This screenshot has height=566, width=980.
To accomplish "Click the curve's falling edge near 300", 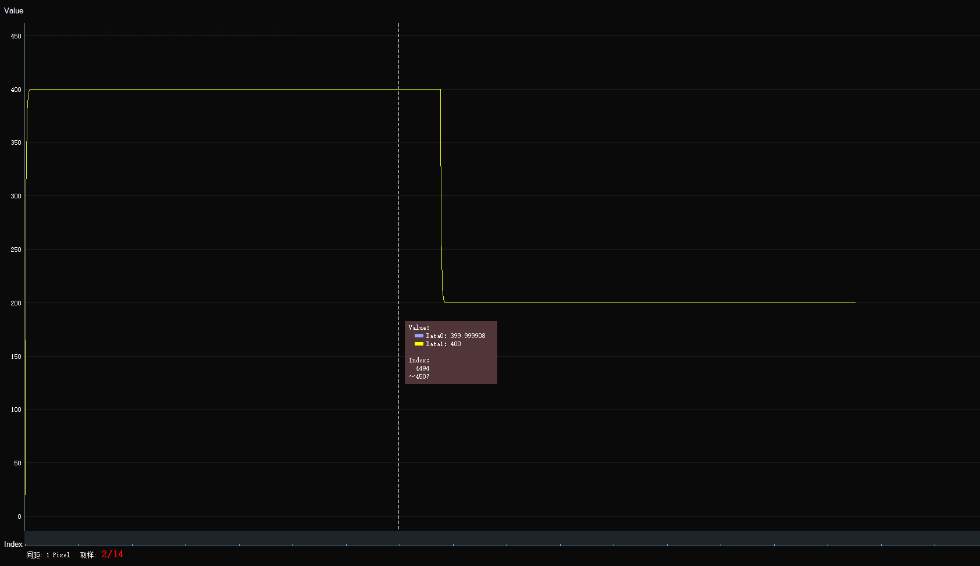I will pos(441,195).
